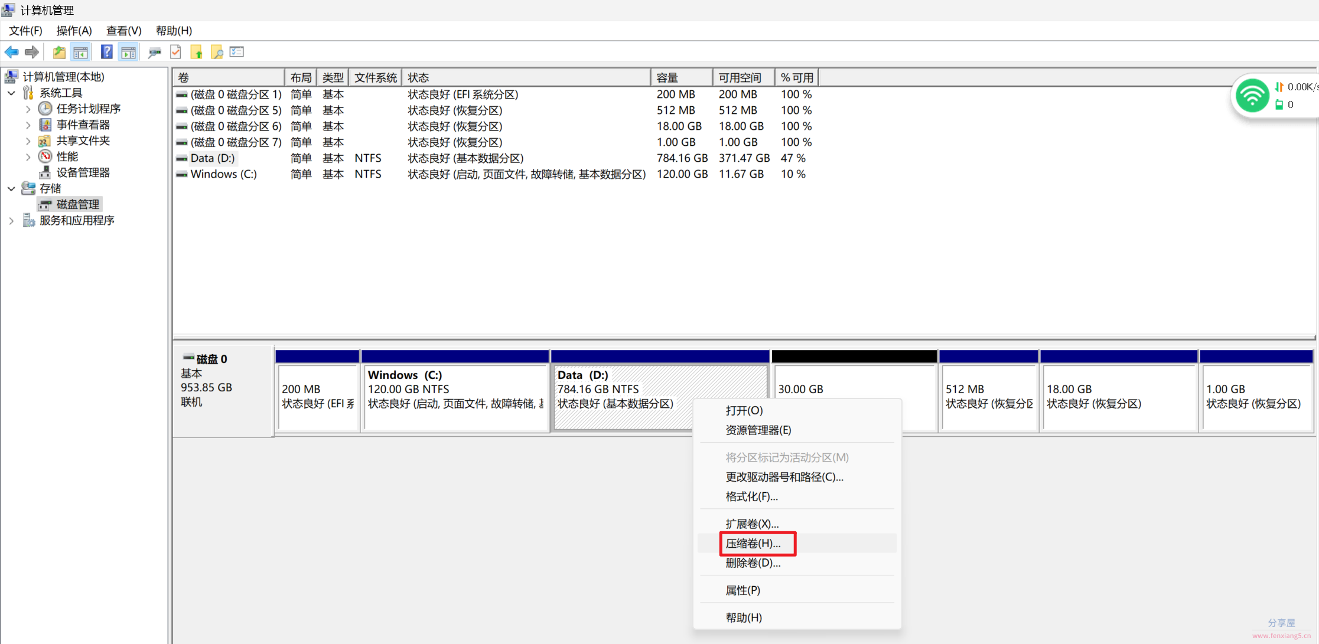1319x644 pixels.
Task: Click the drive icon of Data (D:) row
Action: coord(182,158)
